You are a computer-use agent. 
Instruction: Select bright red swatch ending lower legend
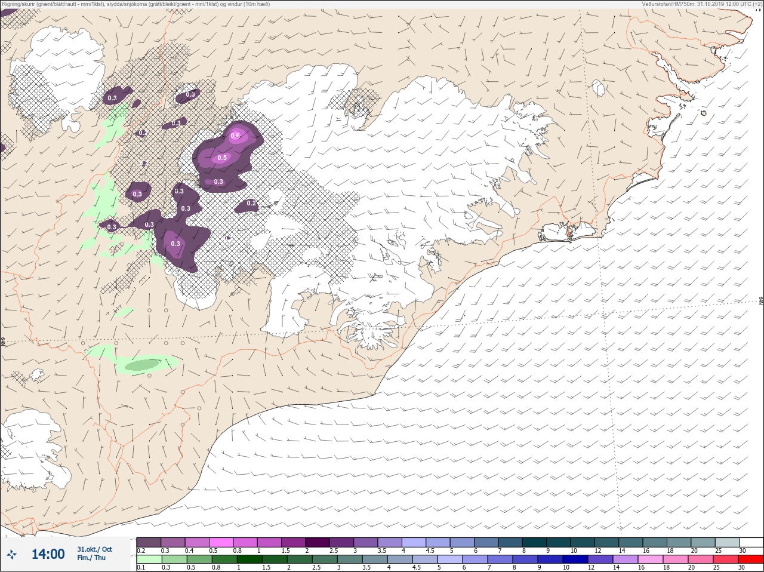(751, 559)
